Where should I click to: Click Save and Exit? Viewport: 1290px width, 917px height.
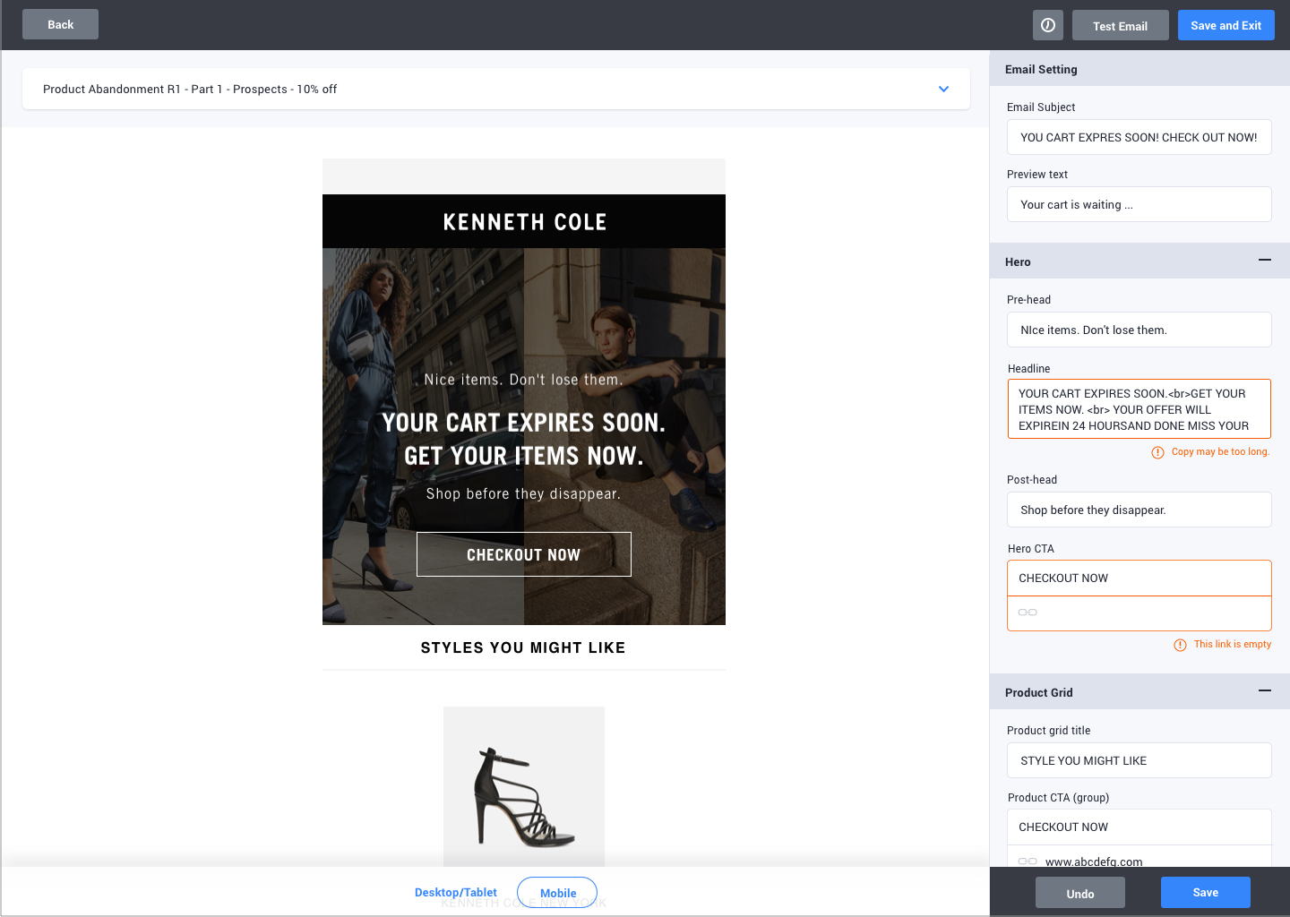pos(1225,25)
